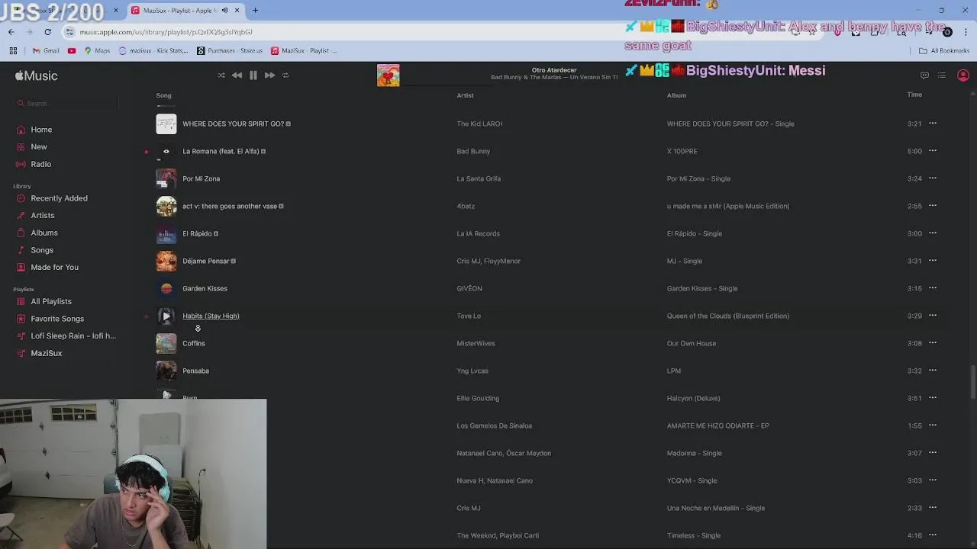Viewport: 977px width, 549px height.
Task: Select song act v: there goes another vase
Action: (x=230, y=206)
